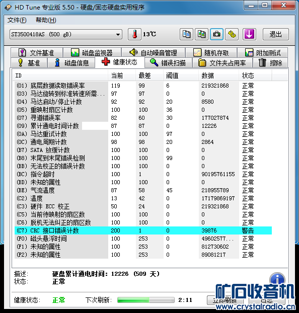The height and width of the screenshot is (313, 299).
Task: Click the 退出 exit button
Action: click(276, 34)
